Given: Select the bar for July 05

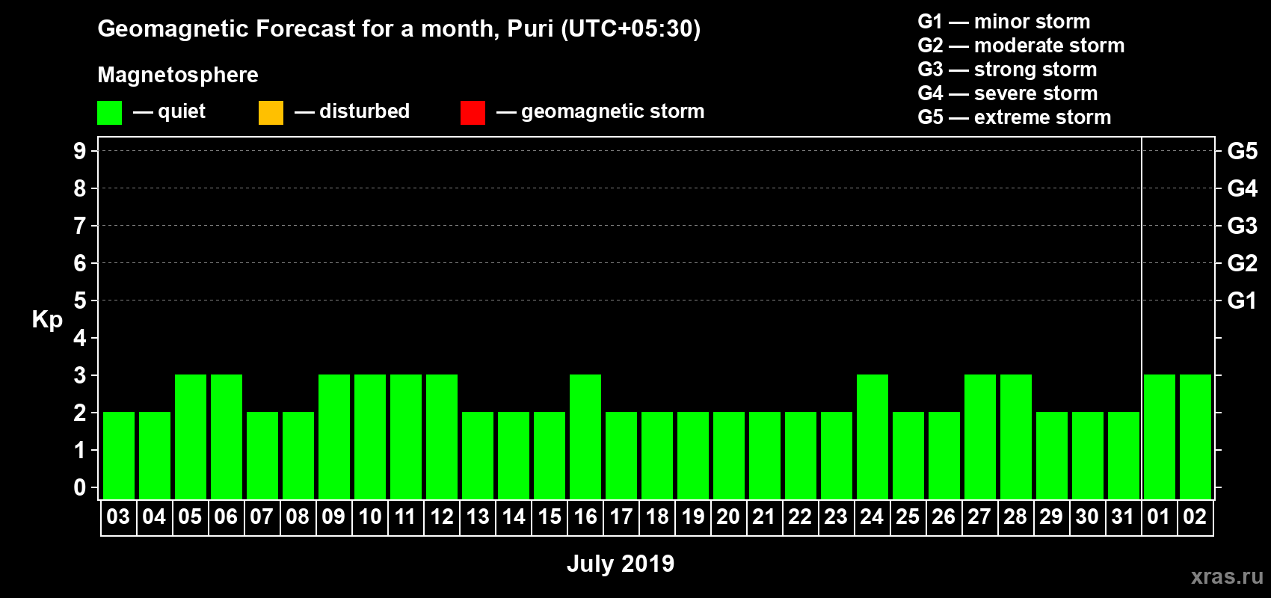Looking at the screenshot, I should tap(191, 437).
